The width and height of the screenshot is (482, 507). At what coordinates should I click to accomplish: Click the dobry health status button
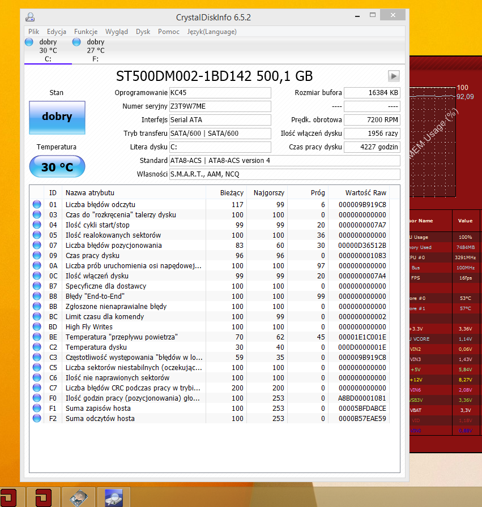(57, 117)
